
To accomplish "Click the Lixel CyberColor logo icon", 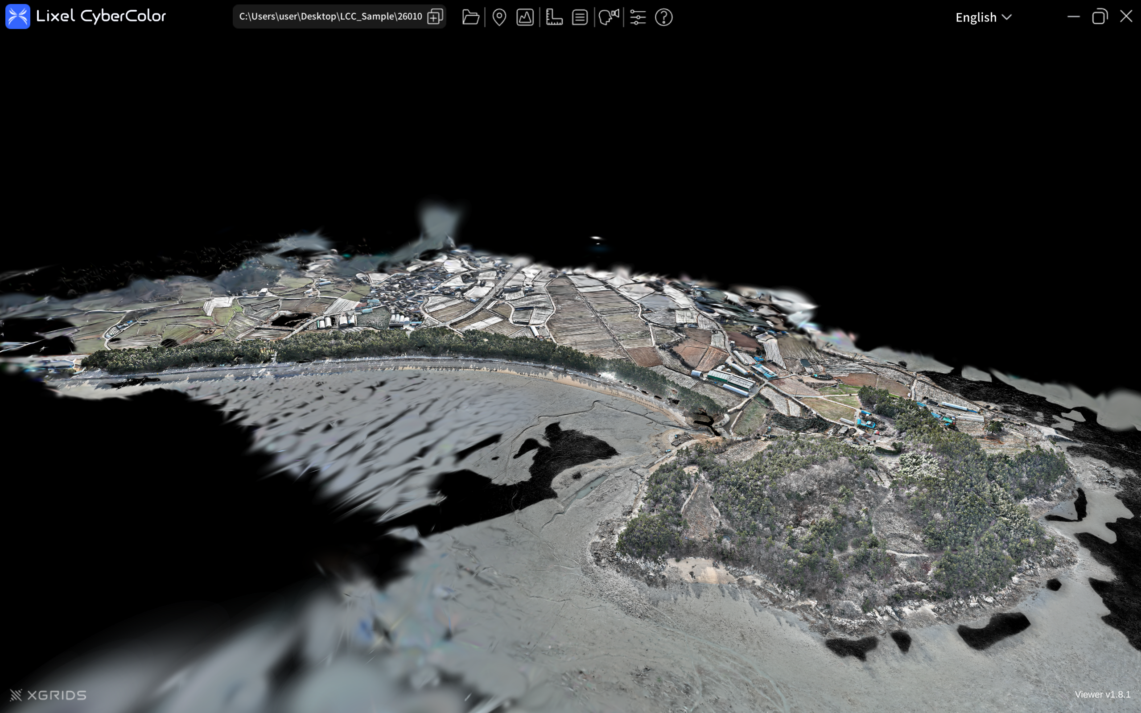I will coord(18,16).
